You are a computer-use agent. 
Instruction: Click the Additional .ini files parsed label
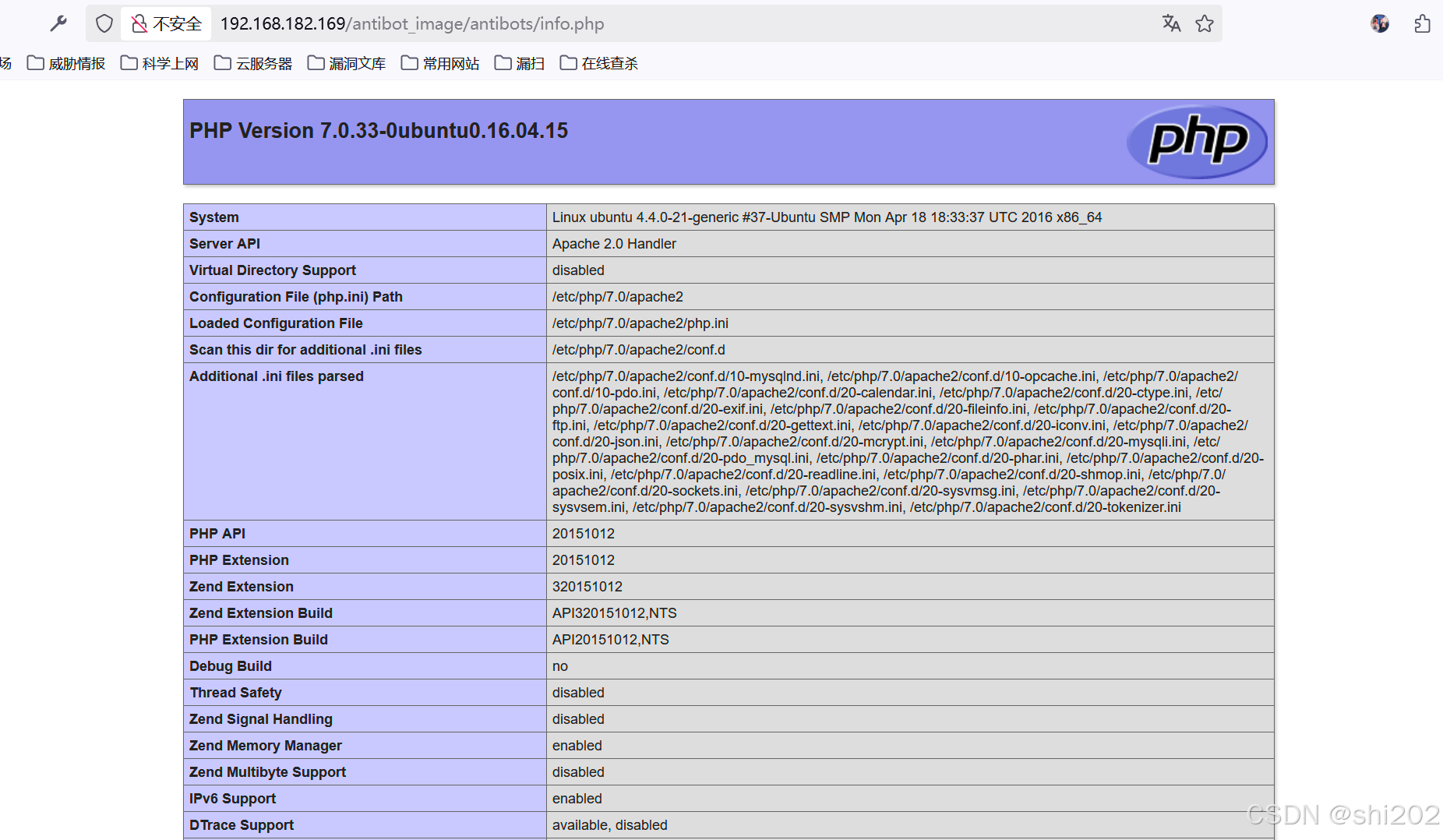pos(277,376)
